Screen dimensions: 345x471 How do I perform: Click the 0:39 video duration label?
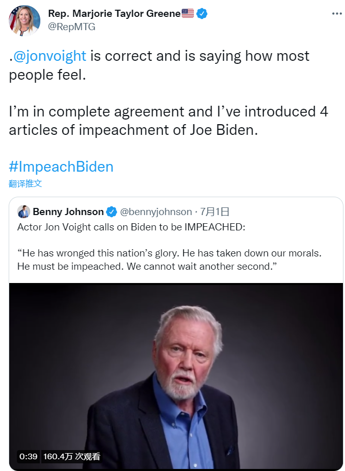click(x=29, y=456)
